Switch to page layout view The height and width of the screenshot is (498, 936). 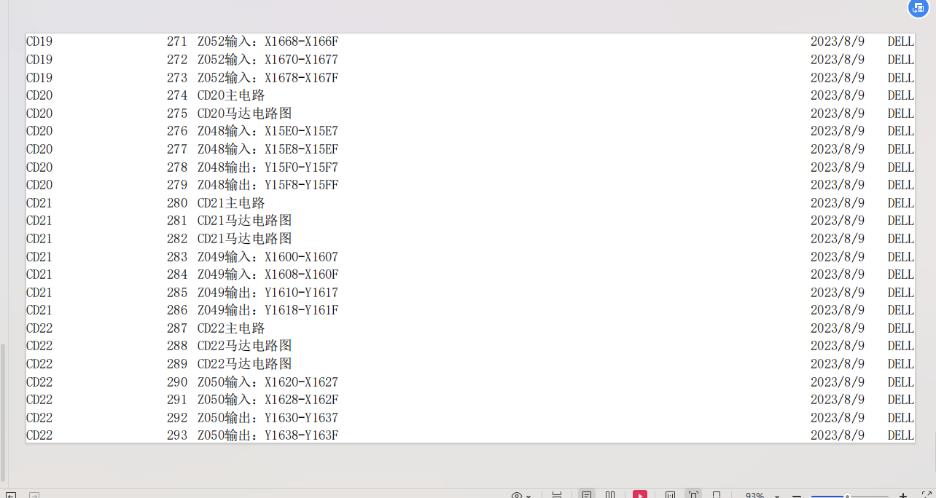click(587, 495)
